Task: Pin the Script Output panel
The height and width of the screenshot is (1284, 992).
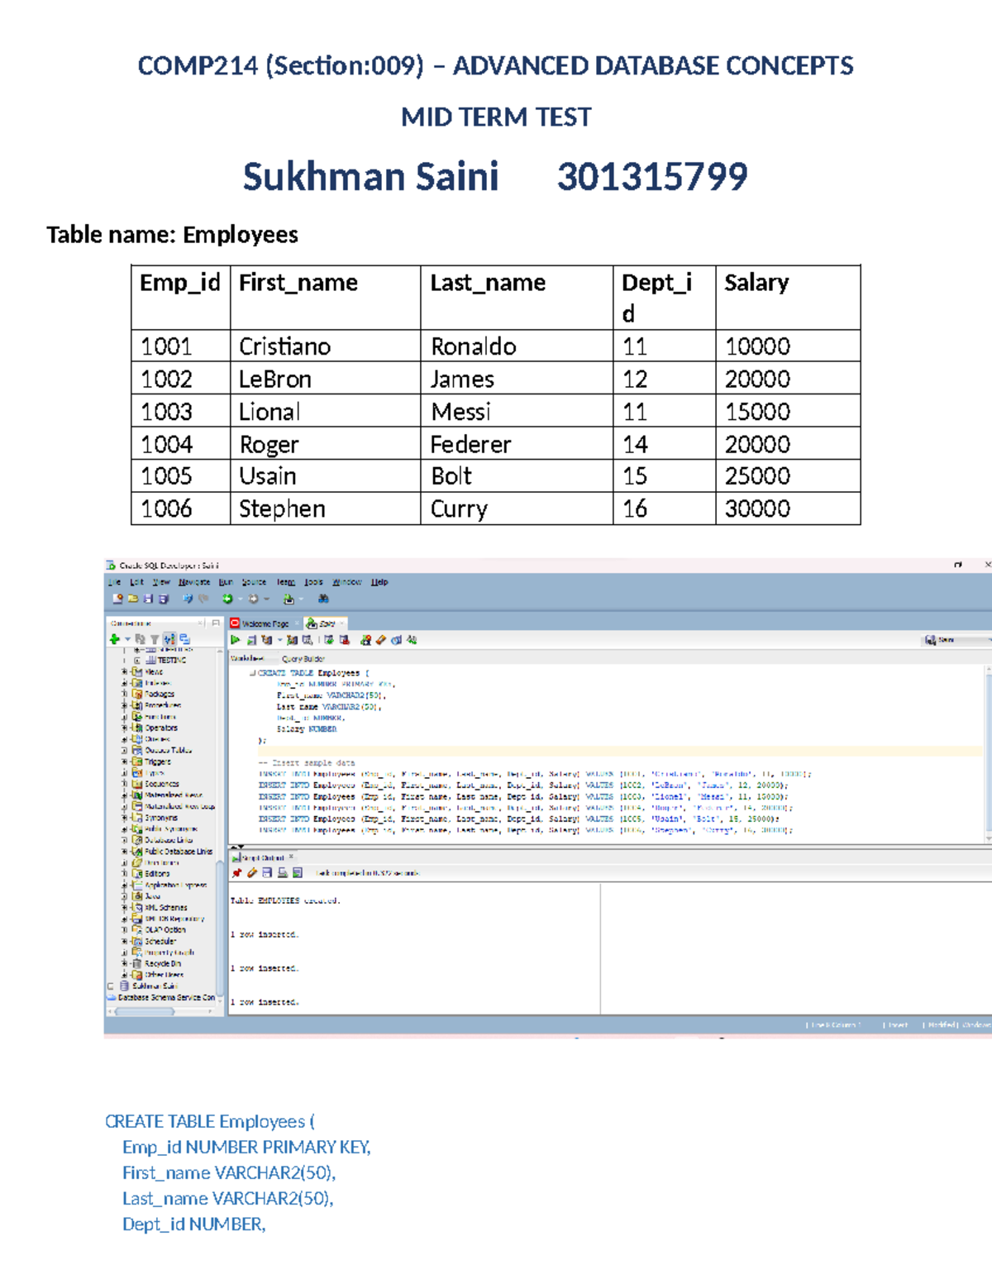Action: (x=237, y=872)
